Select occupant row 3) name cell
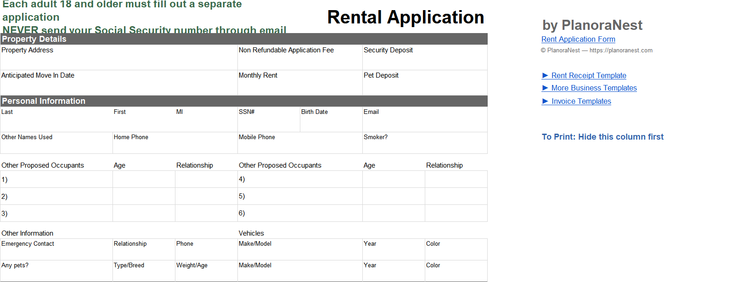 point(56,214)
